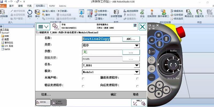Image resolution: width=214 pixels, height=107 pixels.
Task: Open the FlexPendant operator window icon
Action: coord(55,26)
